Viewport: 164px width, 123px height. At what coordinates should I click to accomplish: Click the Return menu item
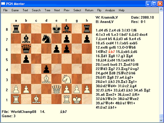click(89, 10)
